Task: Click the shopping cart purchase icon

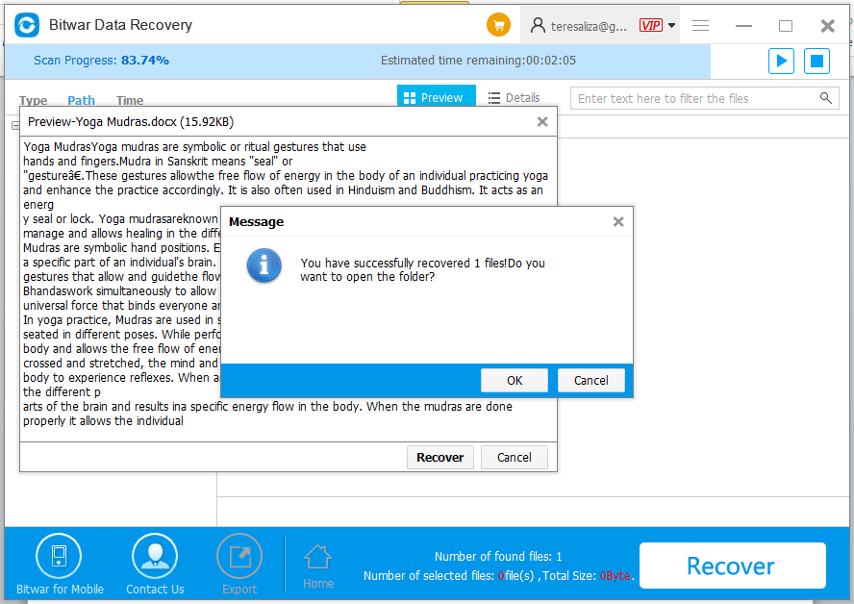Action: point(498,26)
